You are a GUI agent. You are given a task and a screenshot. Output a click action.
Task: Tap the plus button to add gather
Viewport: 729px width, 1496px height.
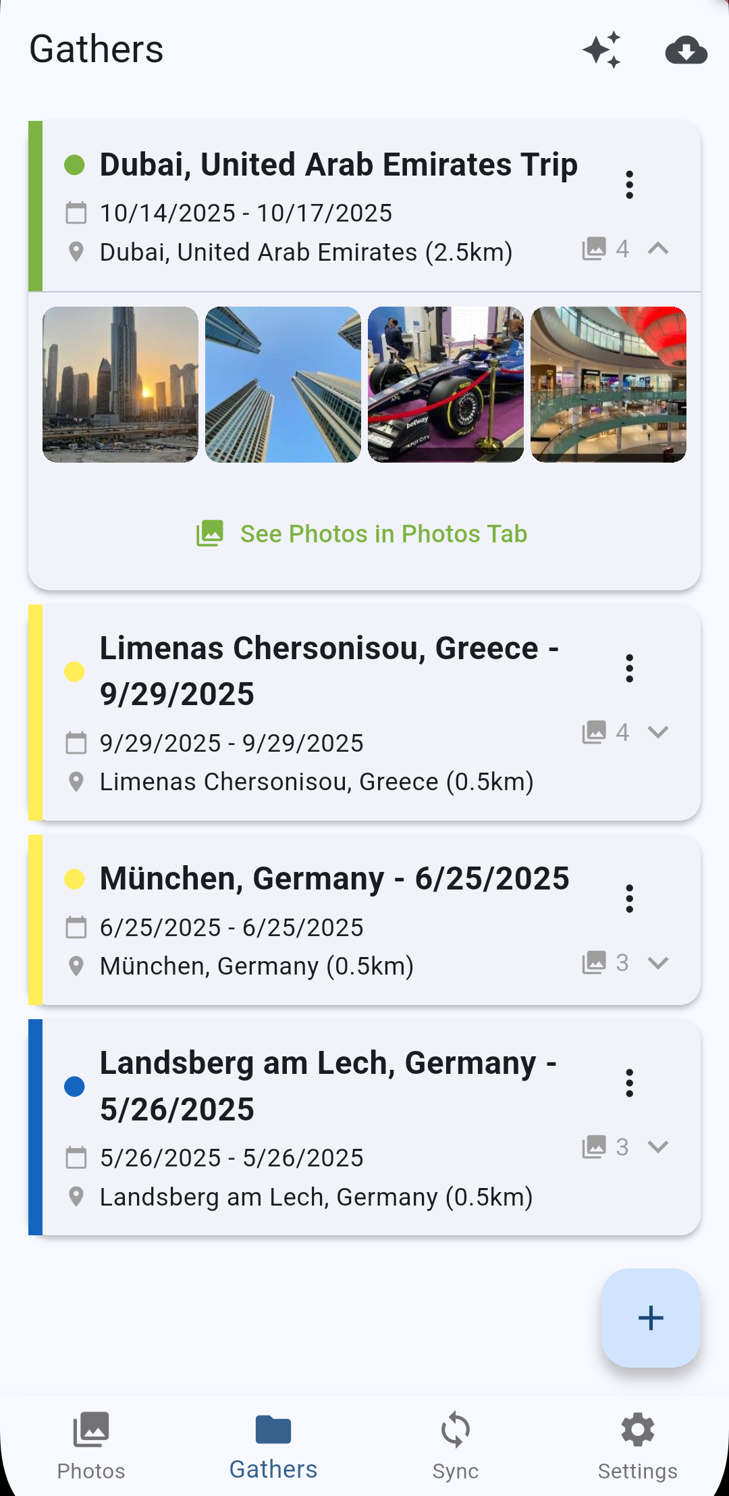point(651,1318)
